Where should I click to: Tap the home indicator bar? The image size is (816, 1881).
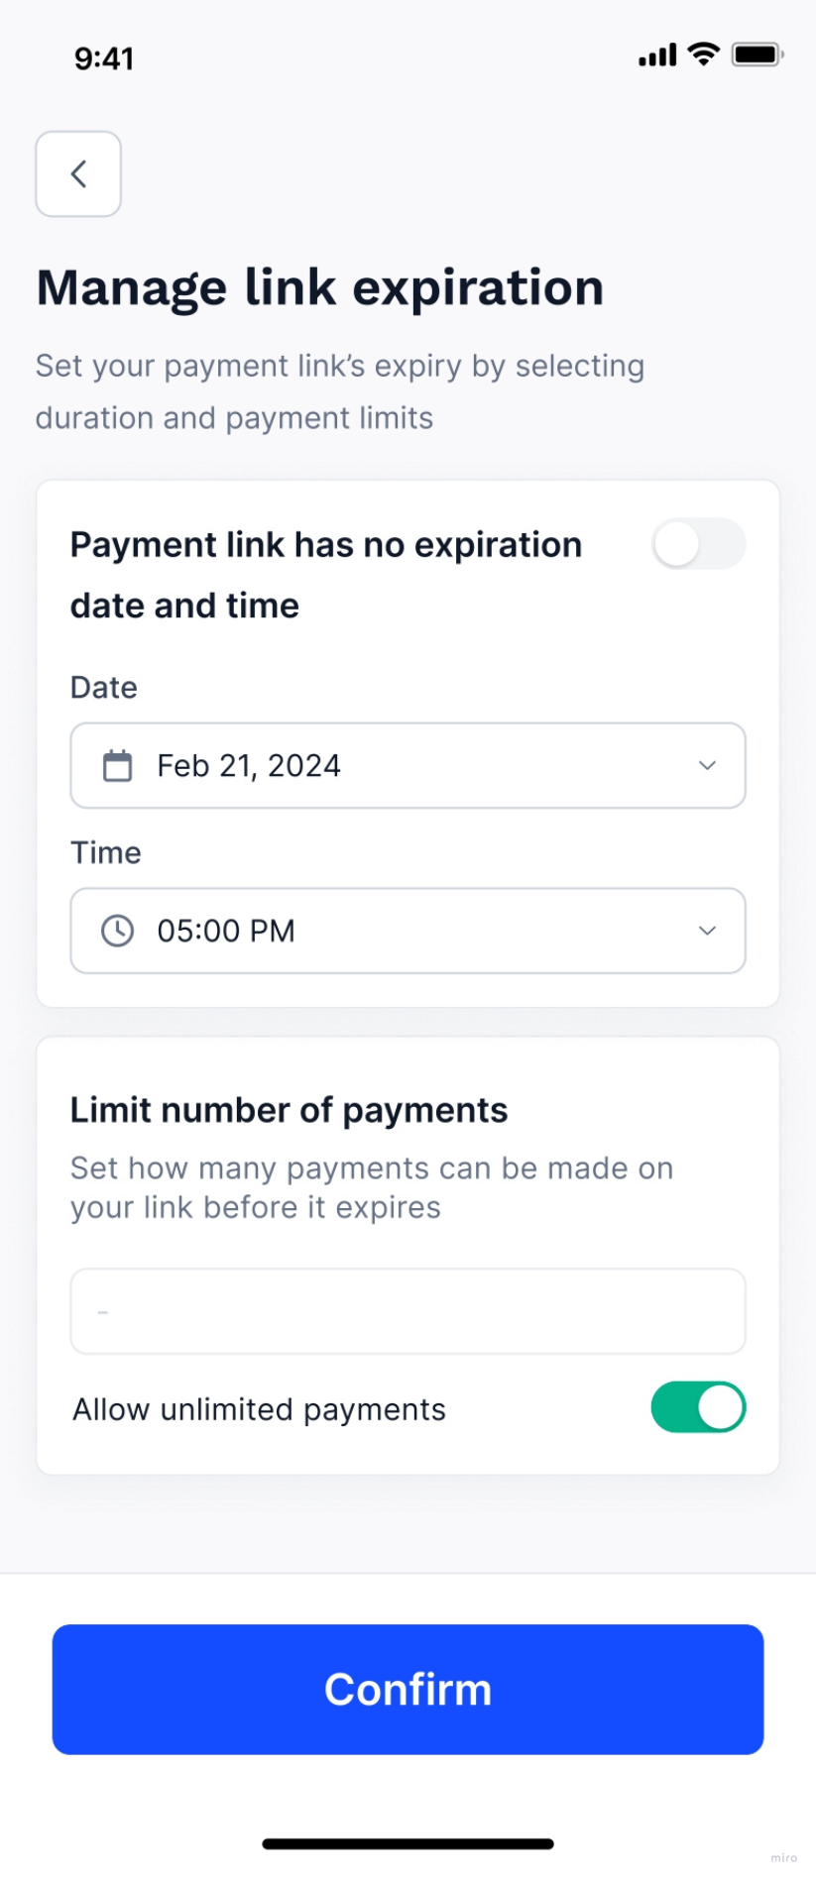point(408,1844)
